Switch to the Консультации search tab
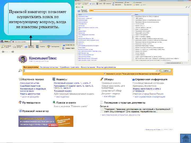Image resolution: width=191 pixels, height=143 pixels. click(88, 67)
